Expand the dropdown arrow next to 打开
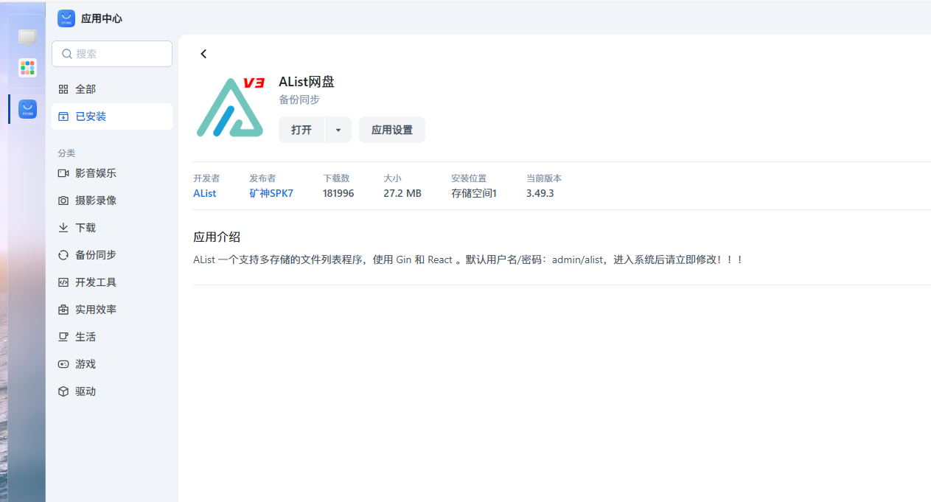 click(x=338, y=130)
